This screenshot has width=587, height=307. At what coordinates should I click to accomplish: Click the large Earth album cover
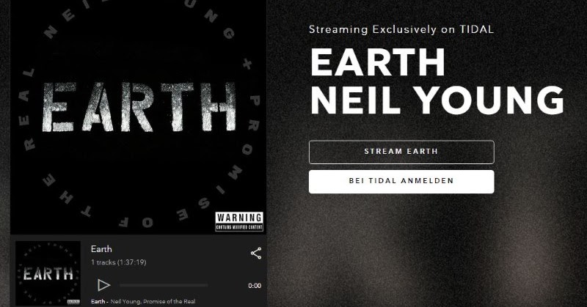[x=138, y=116]
